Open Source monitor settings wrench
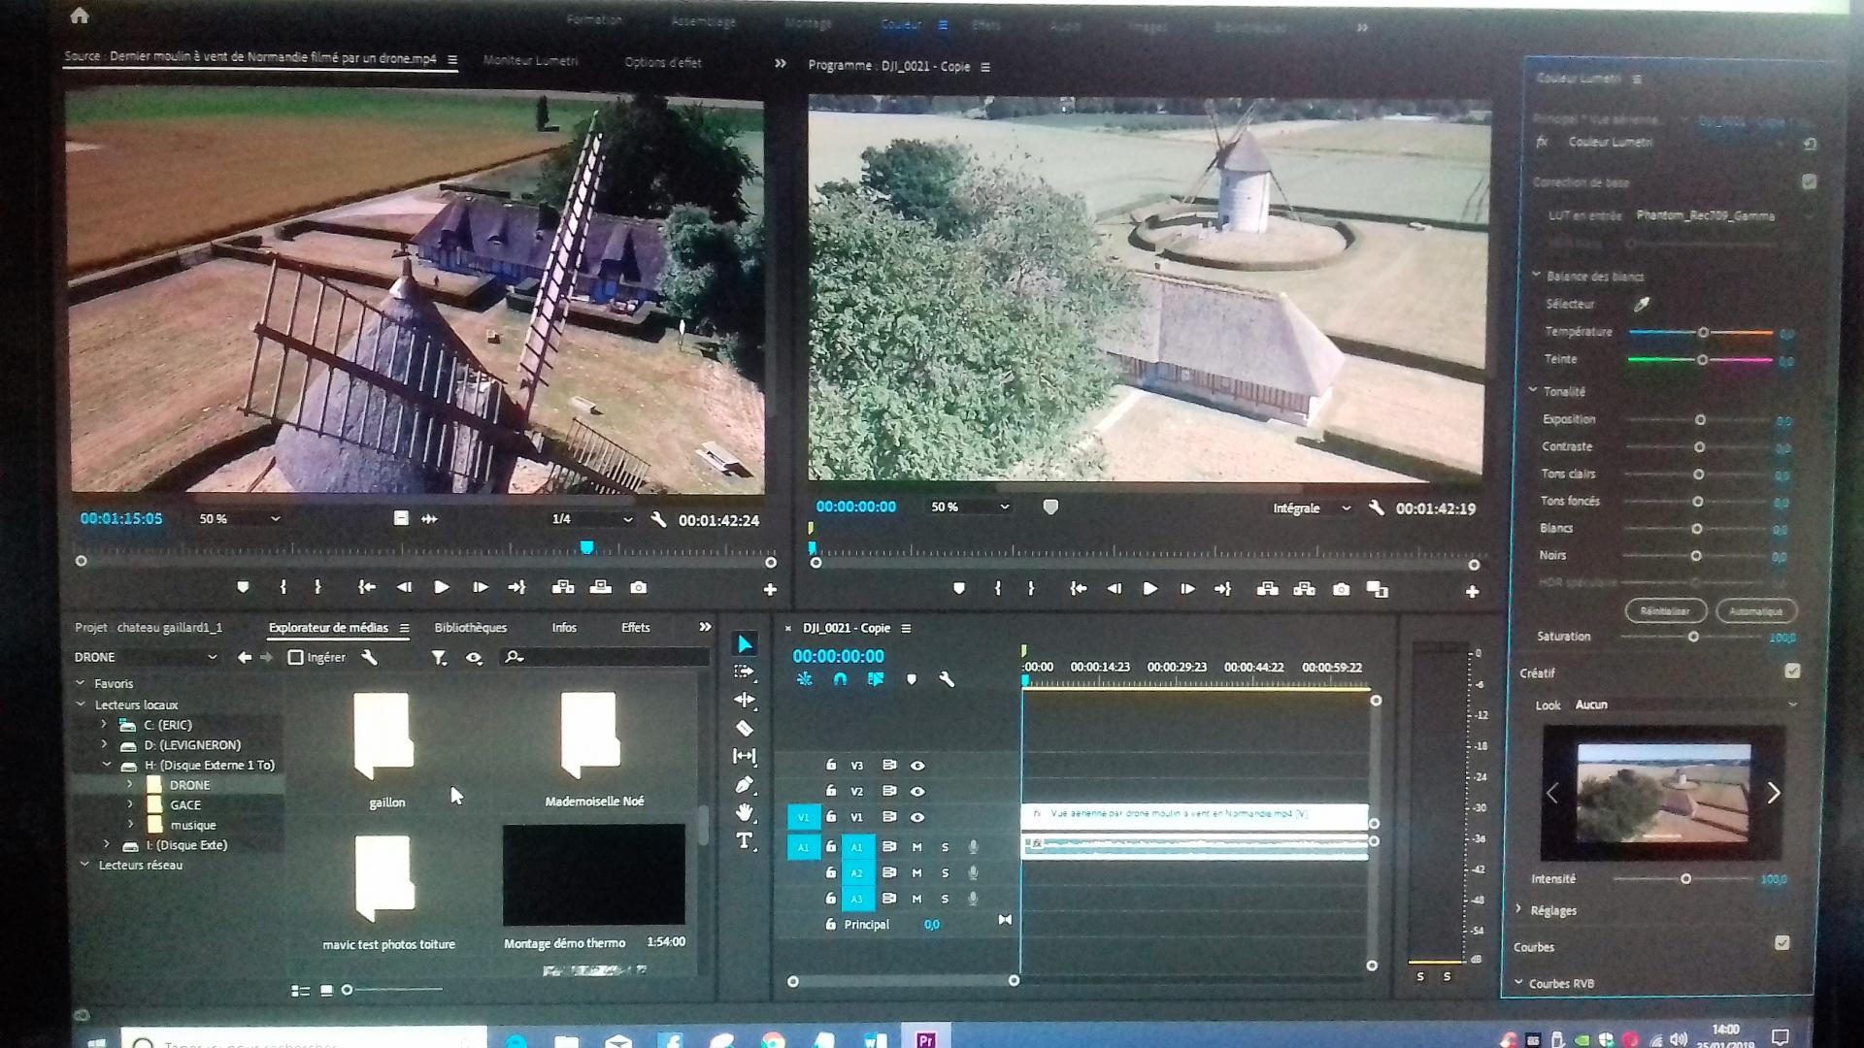Screen dimensions: 1864x1048 658,520
